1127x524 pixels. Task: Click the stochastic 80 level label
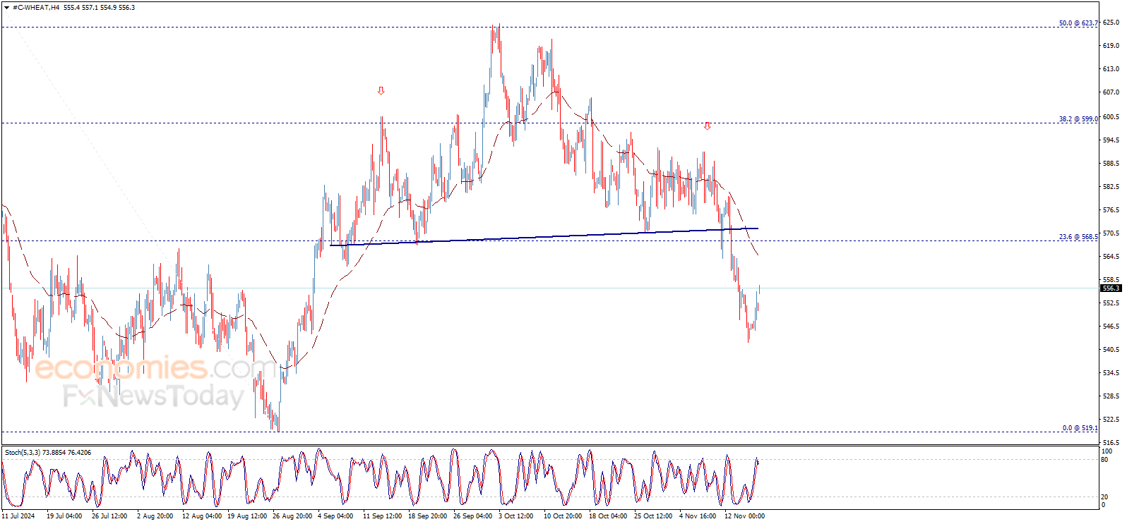tap(1105, 460)
